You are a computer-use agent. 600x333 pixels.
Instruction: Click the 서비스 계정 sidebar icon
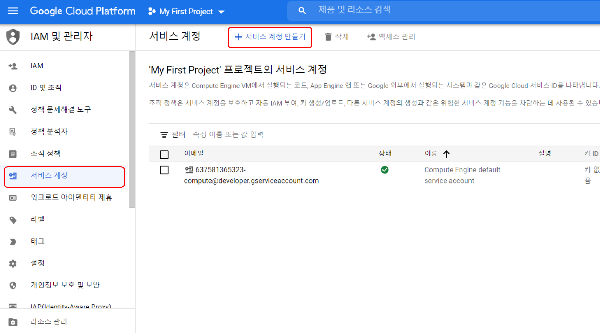tap(13, 176)
